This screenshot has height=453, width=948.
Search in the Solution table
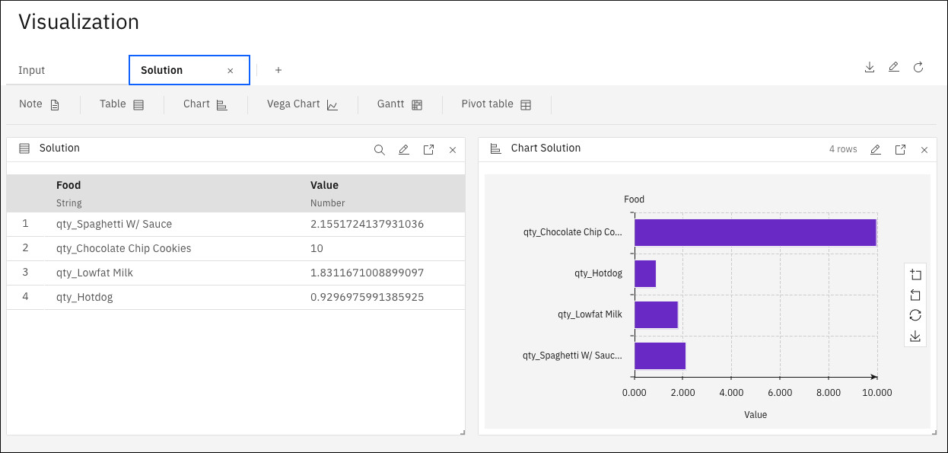tap(380, 150)
